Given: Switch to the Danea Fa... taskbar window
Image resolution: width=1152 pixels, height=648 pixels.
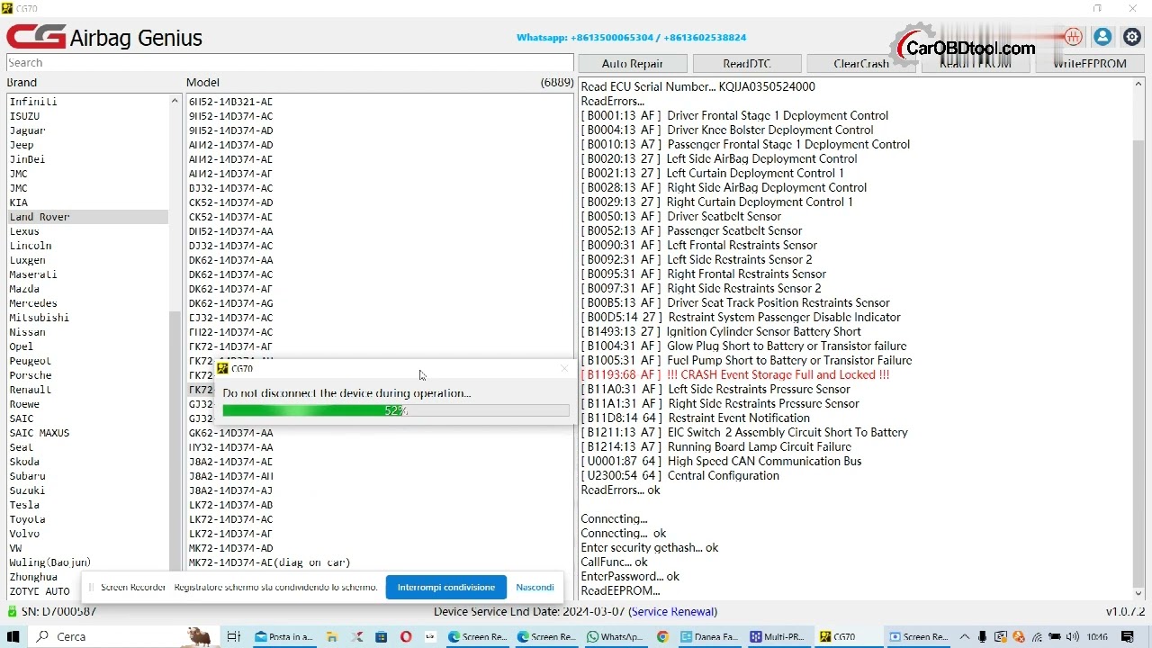Looking at the screenshot, I should click(x=711, y=636).
